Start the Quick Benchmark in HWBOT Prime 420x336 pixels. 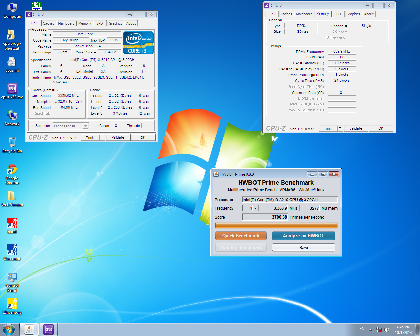241,236
